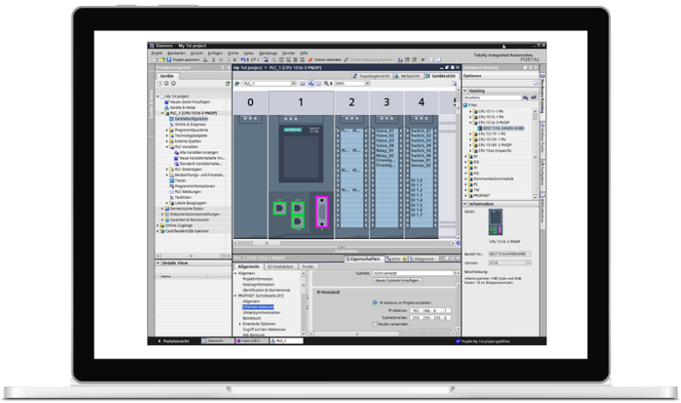This screenshot has height=403, width=681.
Task: Switch to the Gerätesicht tab
Action: tap(440, 76)
